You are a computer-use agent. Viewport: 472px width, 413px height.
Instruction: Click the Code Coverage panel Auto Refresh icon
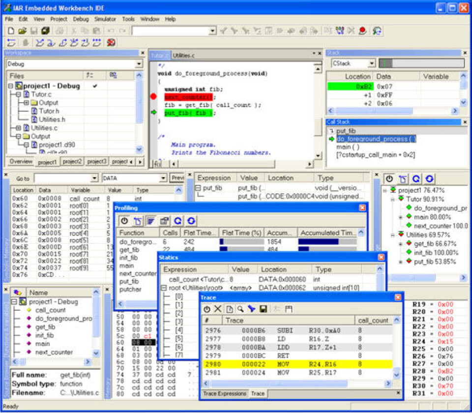point(429,179)
